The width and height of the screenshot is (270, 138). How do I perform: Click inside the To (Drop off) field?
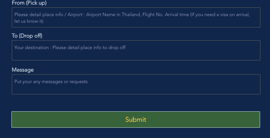click(x=136, y=50)
